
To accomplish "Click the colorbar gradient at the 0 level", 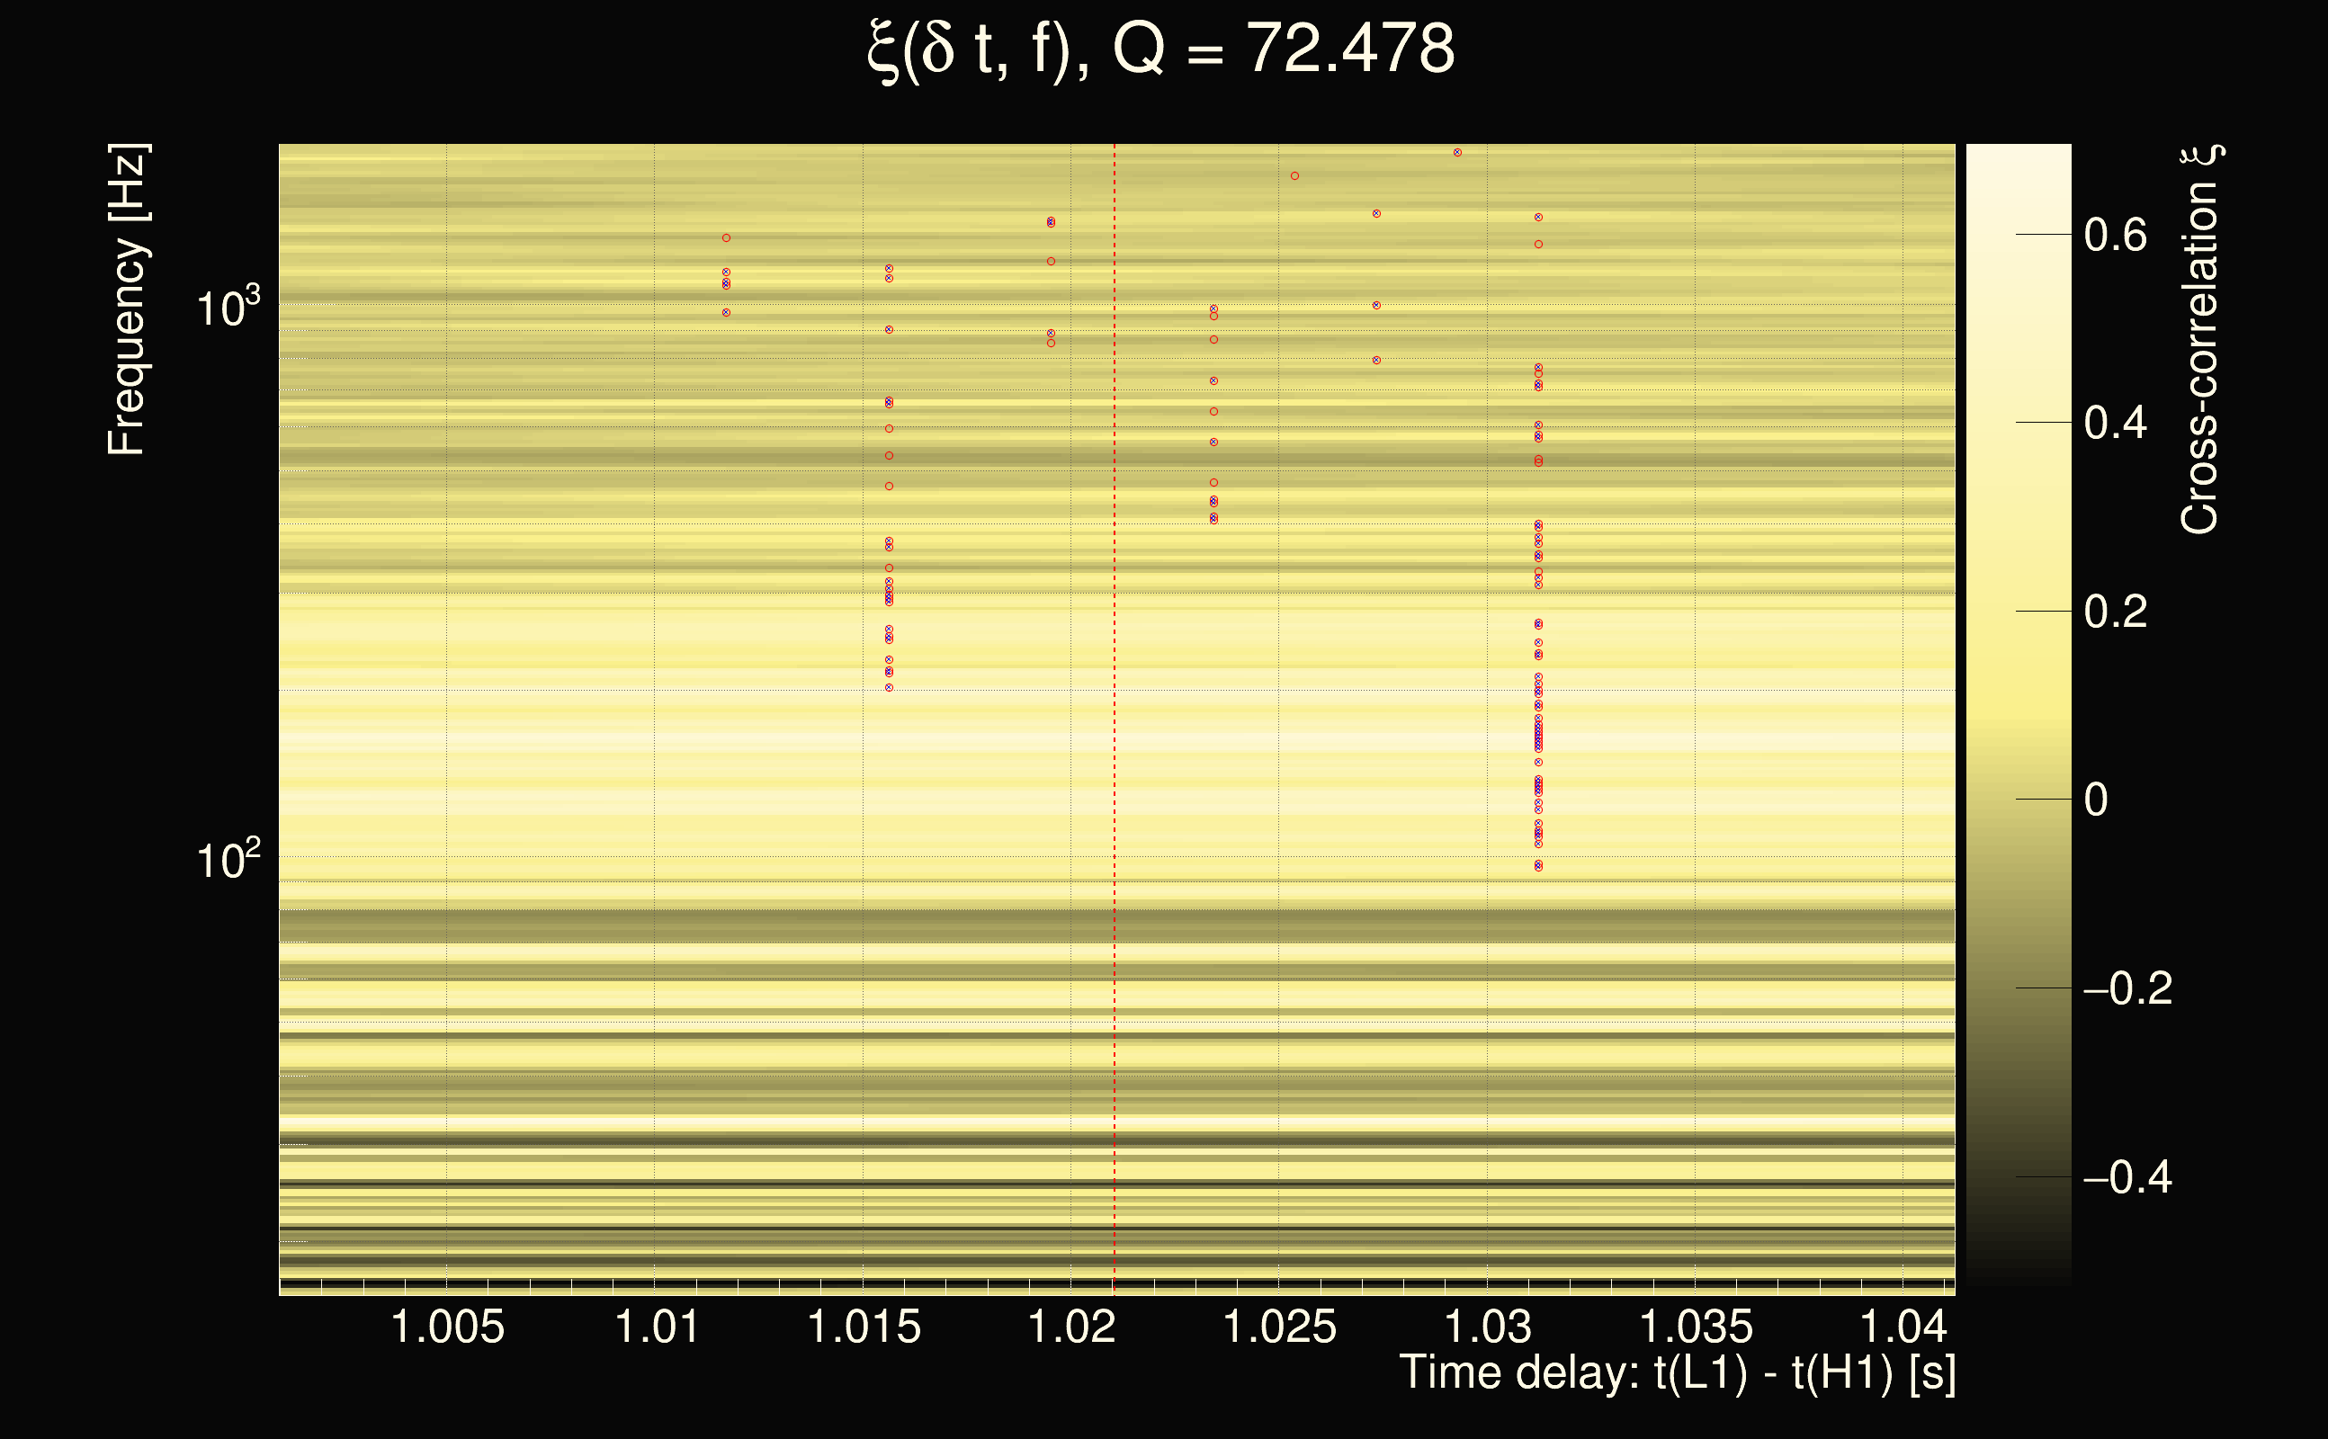I will click(x=2018, y=800).
